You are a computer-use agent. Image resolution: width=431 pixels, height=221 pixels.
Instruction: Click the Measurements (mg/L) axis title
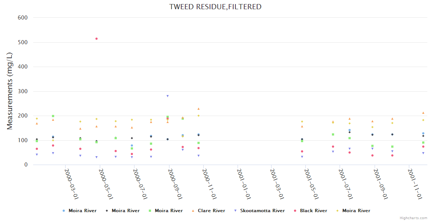(10, 91)
